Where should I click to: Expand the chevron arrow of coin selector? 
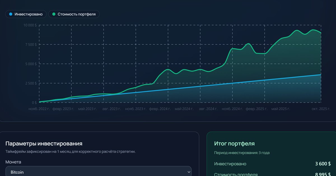[188, 172]
